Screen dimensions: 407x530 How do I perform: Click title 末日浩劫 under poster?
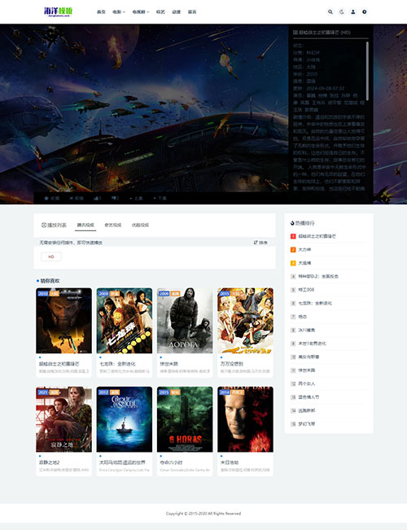[x=230, y=462]
